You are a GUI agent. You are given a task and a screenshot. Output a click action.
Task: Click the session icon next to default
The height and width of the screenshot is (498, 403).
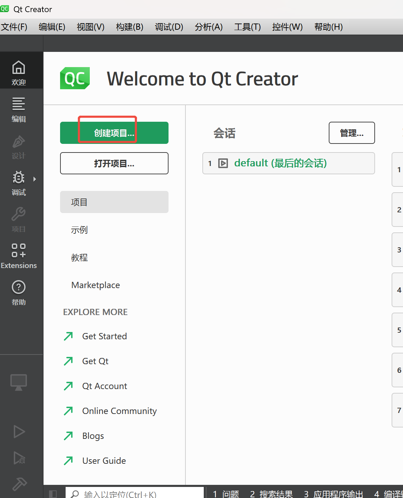coord(223,163)
